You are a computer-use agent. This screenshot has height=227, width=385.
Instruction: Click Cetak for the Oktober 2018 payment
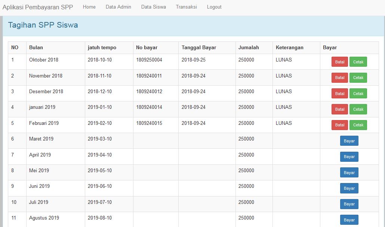358,62
